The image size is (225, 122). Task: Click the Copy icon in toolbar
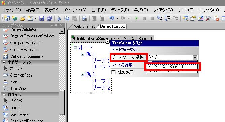tap(67, 18)
